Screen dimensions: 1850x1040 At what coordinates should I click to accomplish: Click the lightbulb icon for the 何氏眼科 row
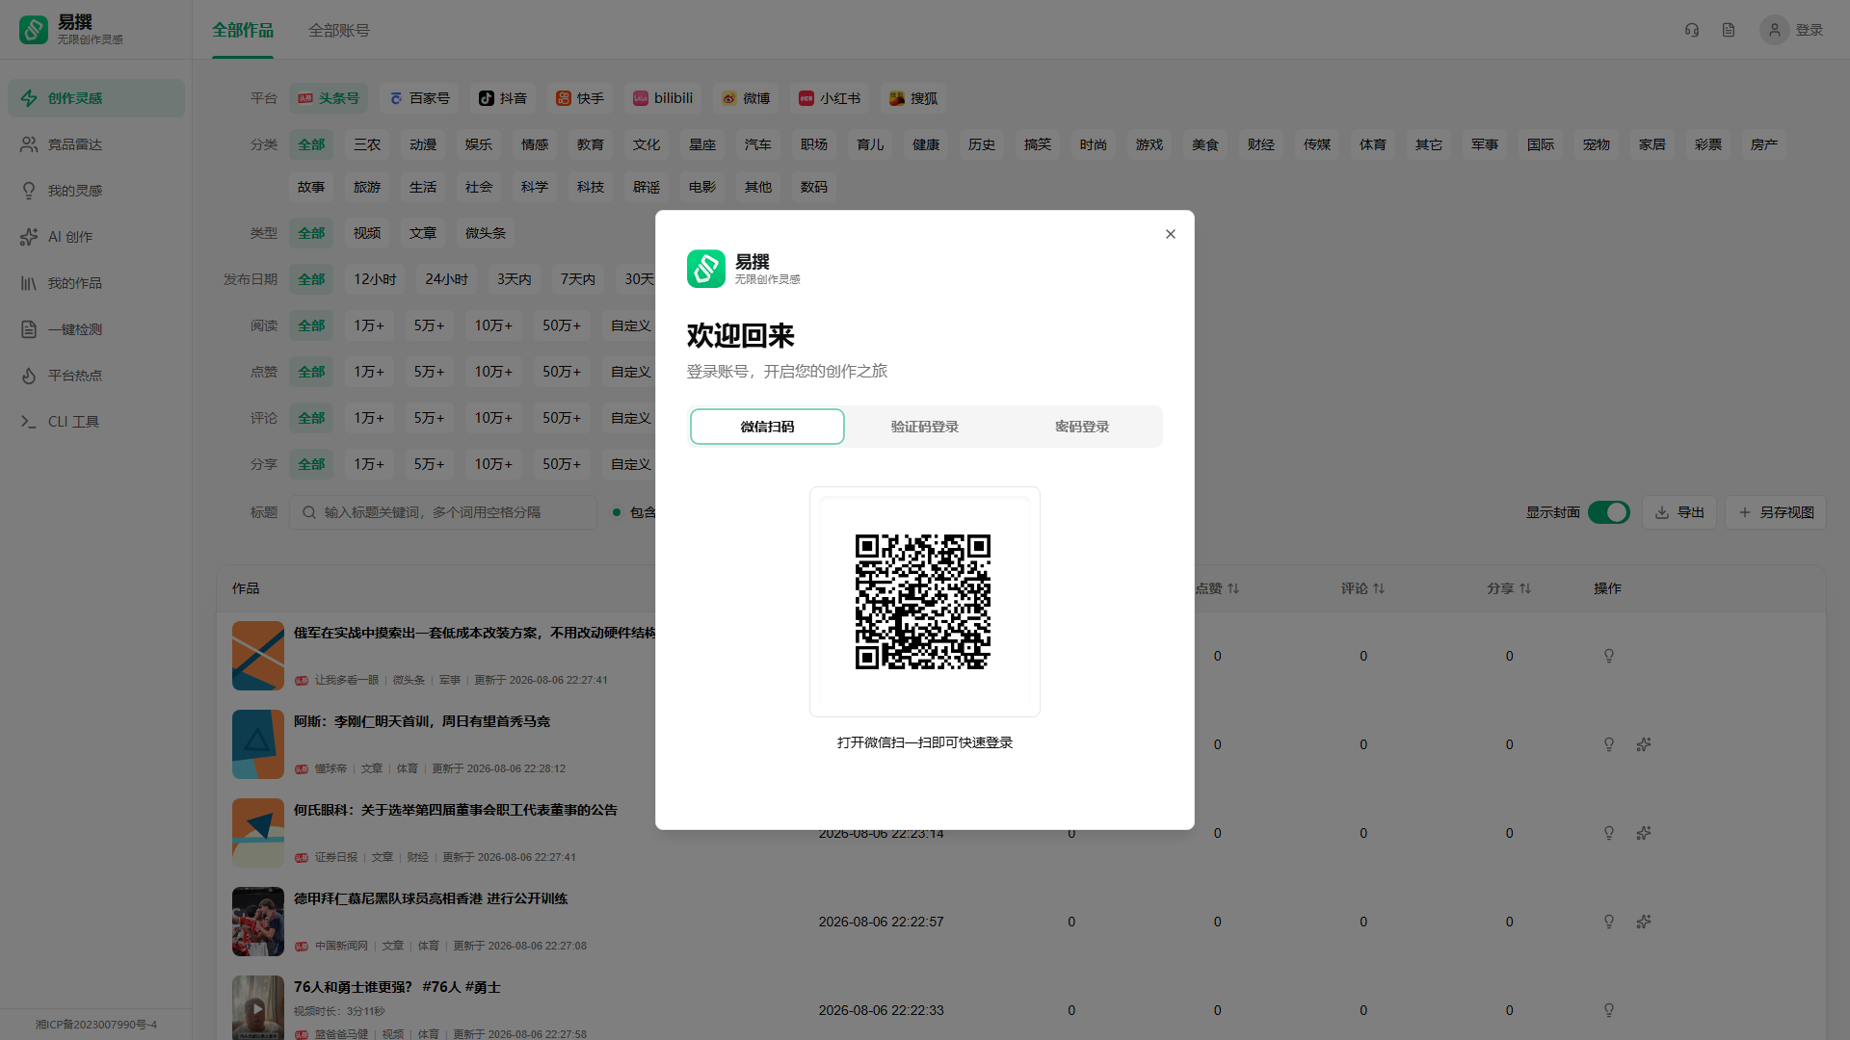point(1609,833)
